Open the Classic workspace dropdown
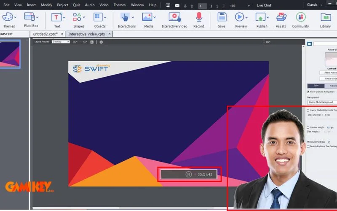This screenshot has height=211, width=337. click(314, 5)
